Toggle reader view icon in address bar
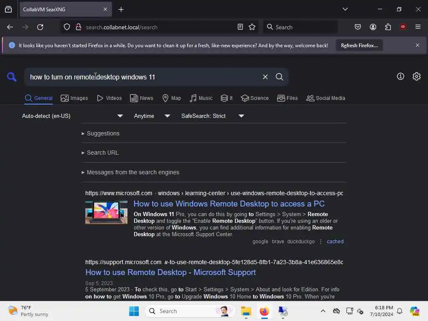 (240, 27)
